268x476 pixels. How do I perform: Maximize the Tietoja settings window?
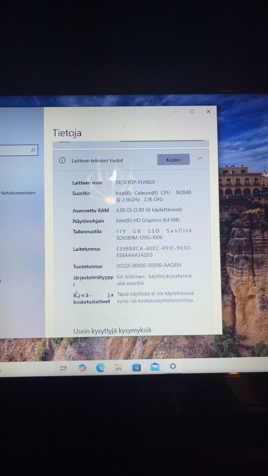(192, 112)
